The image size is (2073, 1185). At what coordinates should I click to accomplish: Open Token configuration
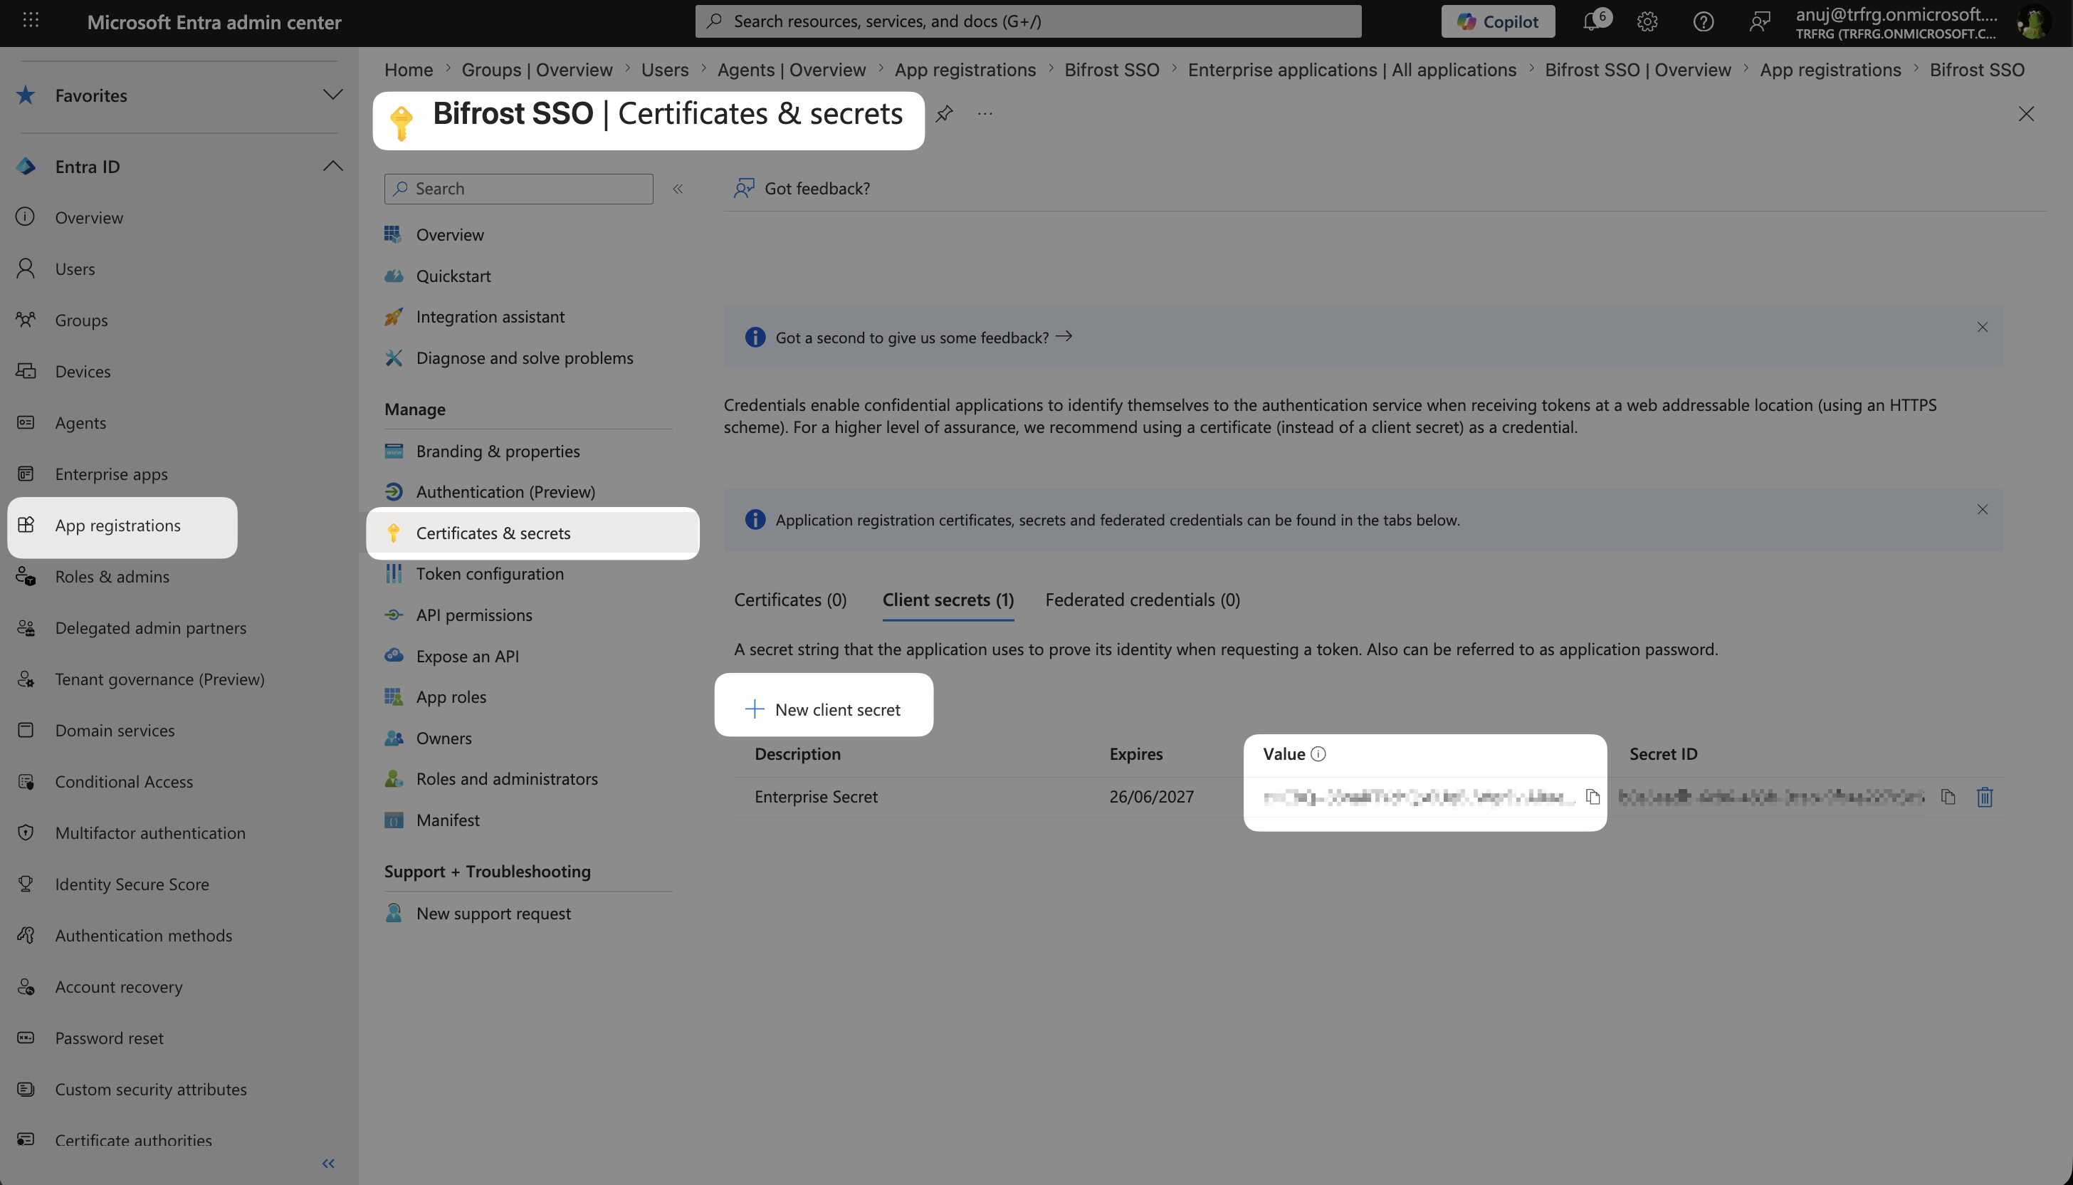click(x=490, y=574)
